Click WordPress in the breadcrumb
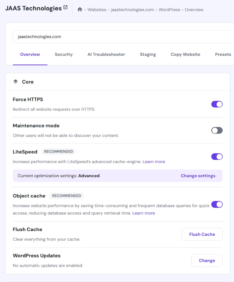Image resolution: width=234 pixels, height=282 pixels. [x=169, y=10]
